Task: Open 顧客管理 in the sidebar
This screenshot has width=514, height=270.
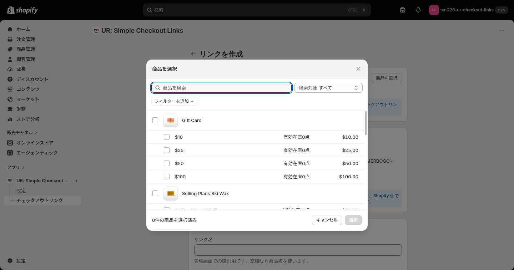Action: [42, 59]
